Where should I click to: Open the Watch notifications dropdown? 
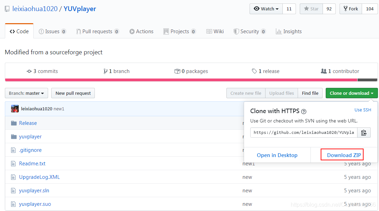pos(266,9)
